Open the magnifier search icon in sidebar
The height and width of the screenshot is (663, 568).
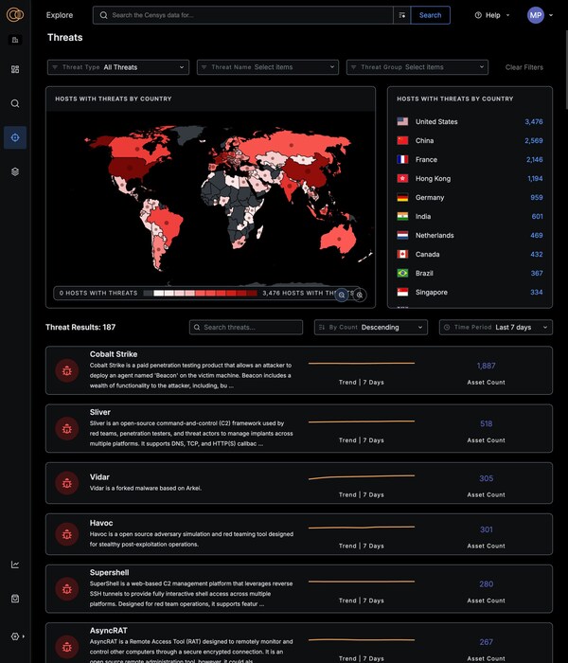[x=15, y=103]
